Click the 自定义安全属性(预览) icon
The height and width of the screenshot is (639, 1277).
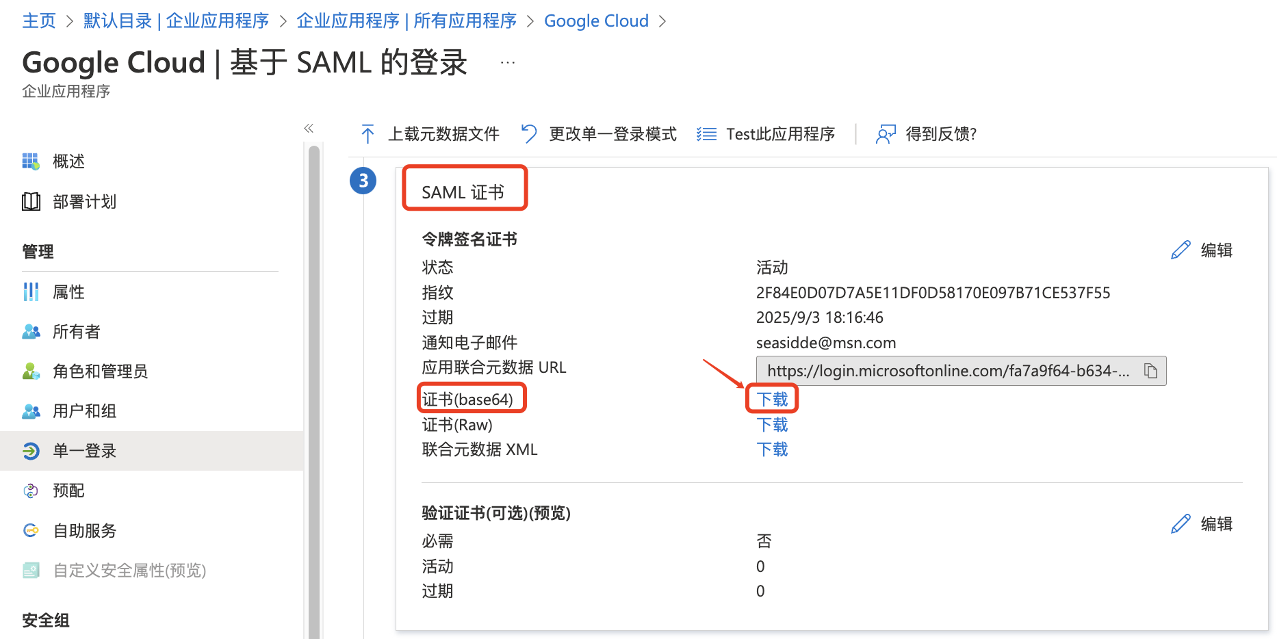(31, 570)
